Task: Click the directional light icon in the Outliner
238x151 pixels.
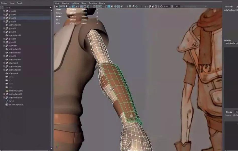Action: (x=7, y=91)
